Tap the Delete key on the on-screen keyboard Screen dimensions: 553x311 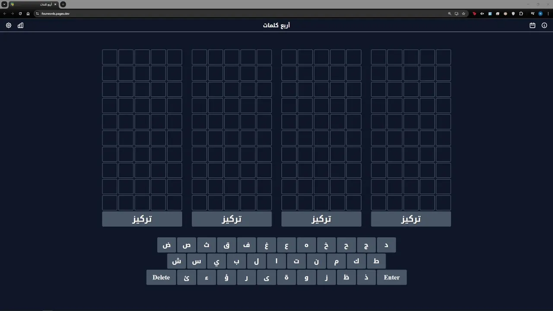click(161, 277)
